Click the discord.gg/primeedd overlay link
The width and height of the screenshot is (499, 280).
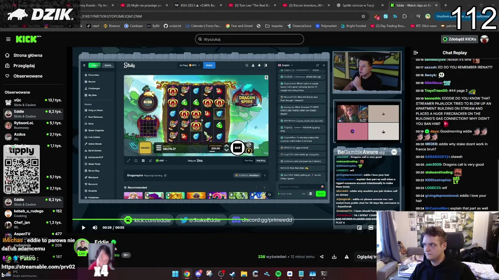262,220
